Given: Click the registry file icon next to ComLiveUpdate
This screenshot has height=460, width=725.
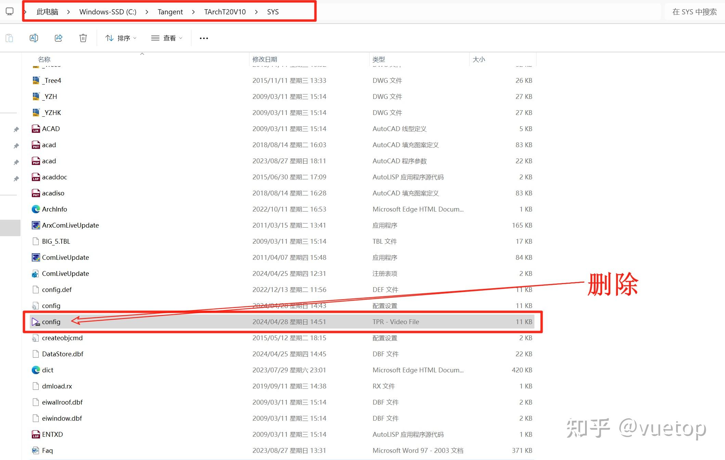Looking at the screenshot, I should tap(35, 273).
